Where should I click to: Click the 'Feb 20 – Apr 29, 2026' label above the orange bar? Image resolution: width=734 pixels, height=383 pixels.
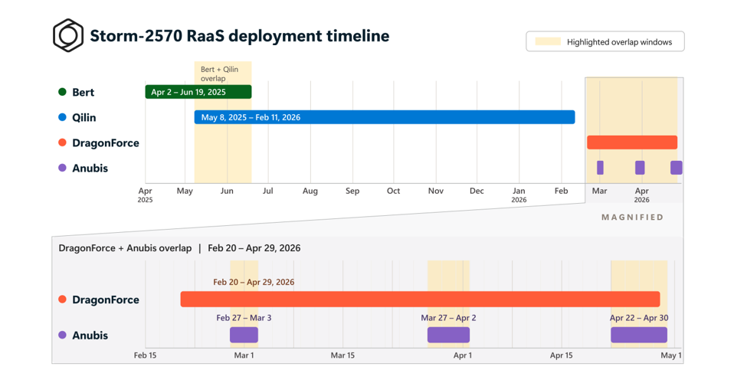pyautogui.click(x=254, y=282)
